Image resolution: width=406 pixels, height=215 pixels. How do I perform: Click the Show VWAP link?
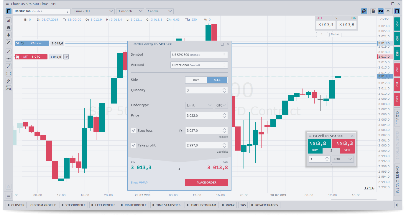point(139,183)
